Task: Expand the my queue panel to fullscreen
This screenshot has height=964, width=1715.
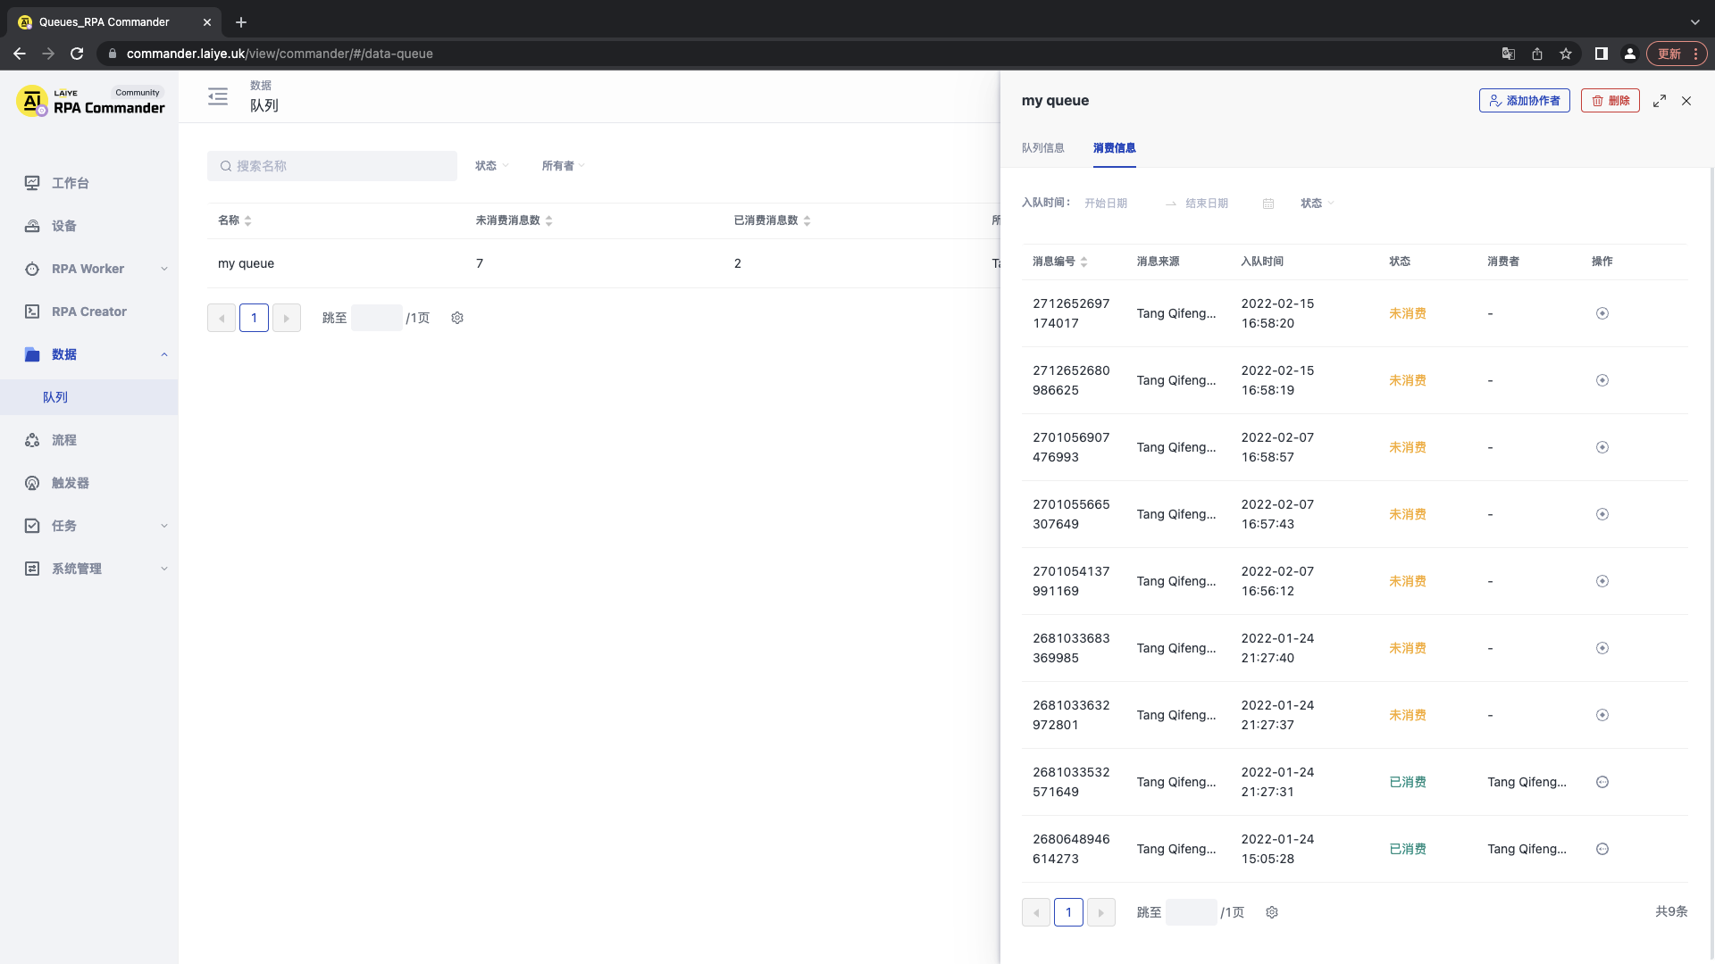Action: click(1660, 101)
